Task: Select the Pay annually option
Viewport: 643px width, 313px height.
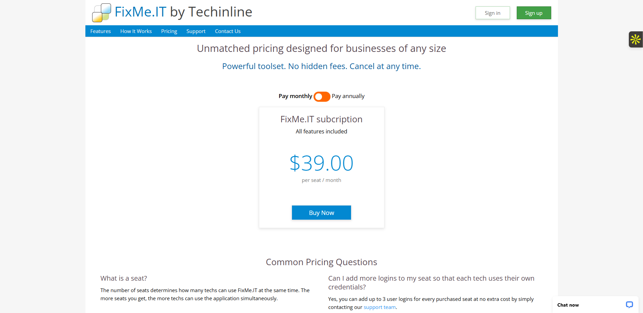Action: point(348,96)
